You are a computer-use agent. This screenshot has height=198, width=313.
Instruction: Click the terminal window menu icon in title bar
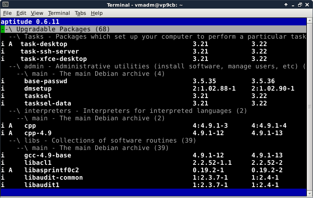tap(5, 4)
